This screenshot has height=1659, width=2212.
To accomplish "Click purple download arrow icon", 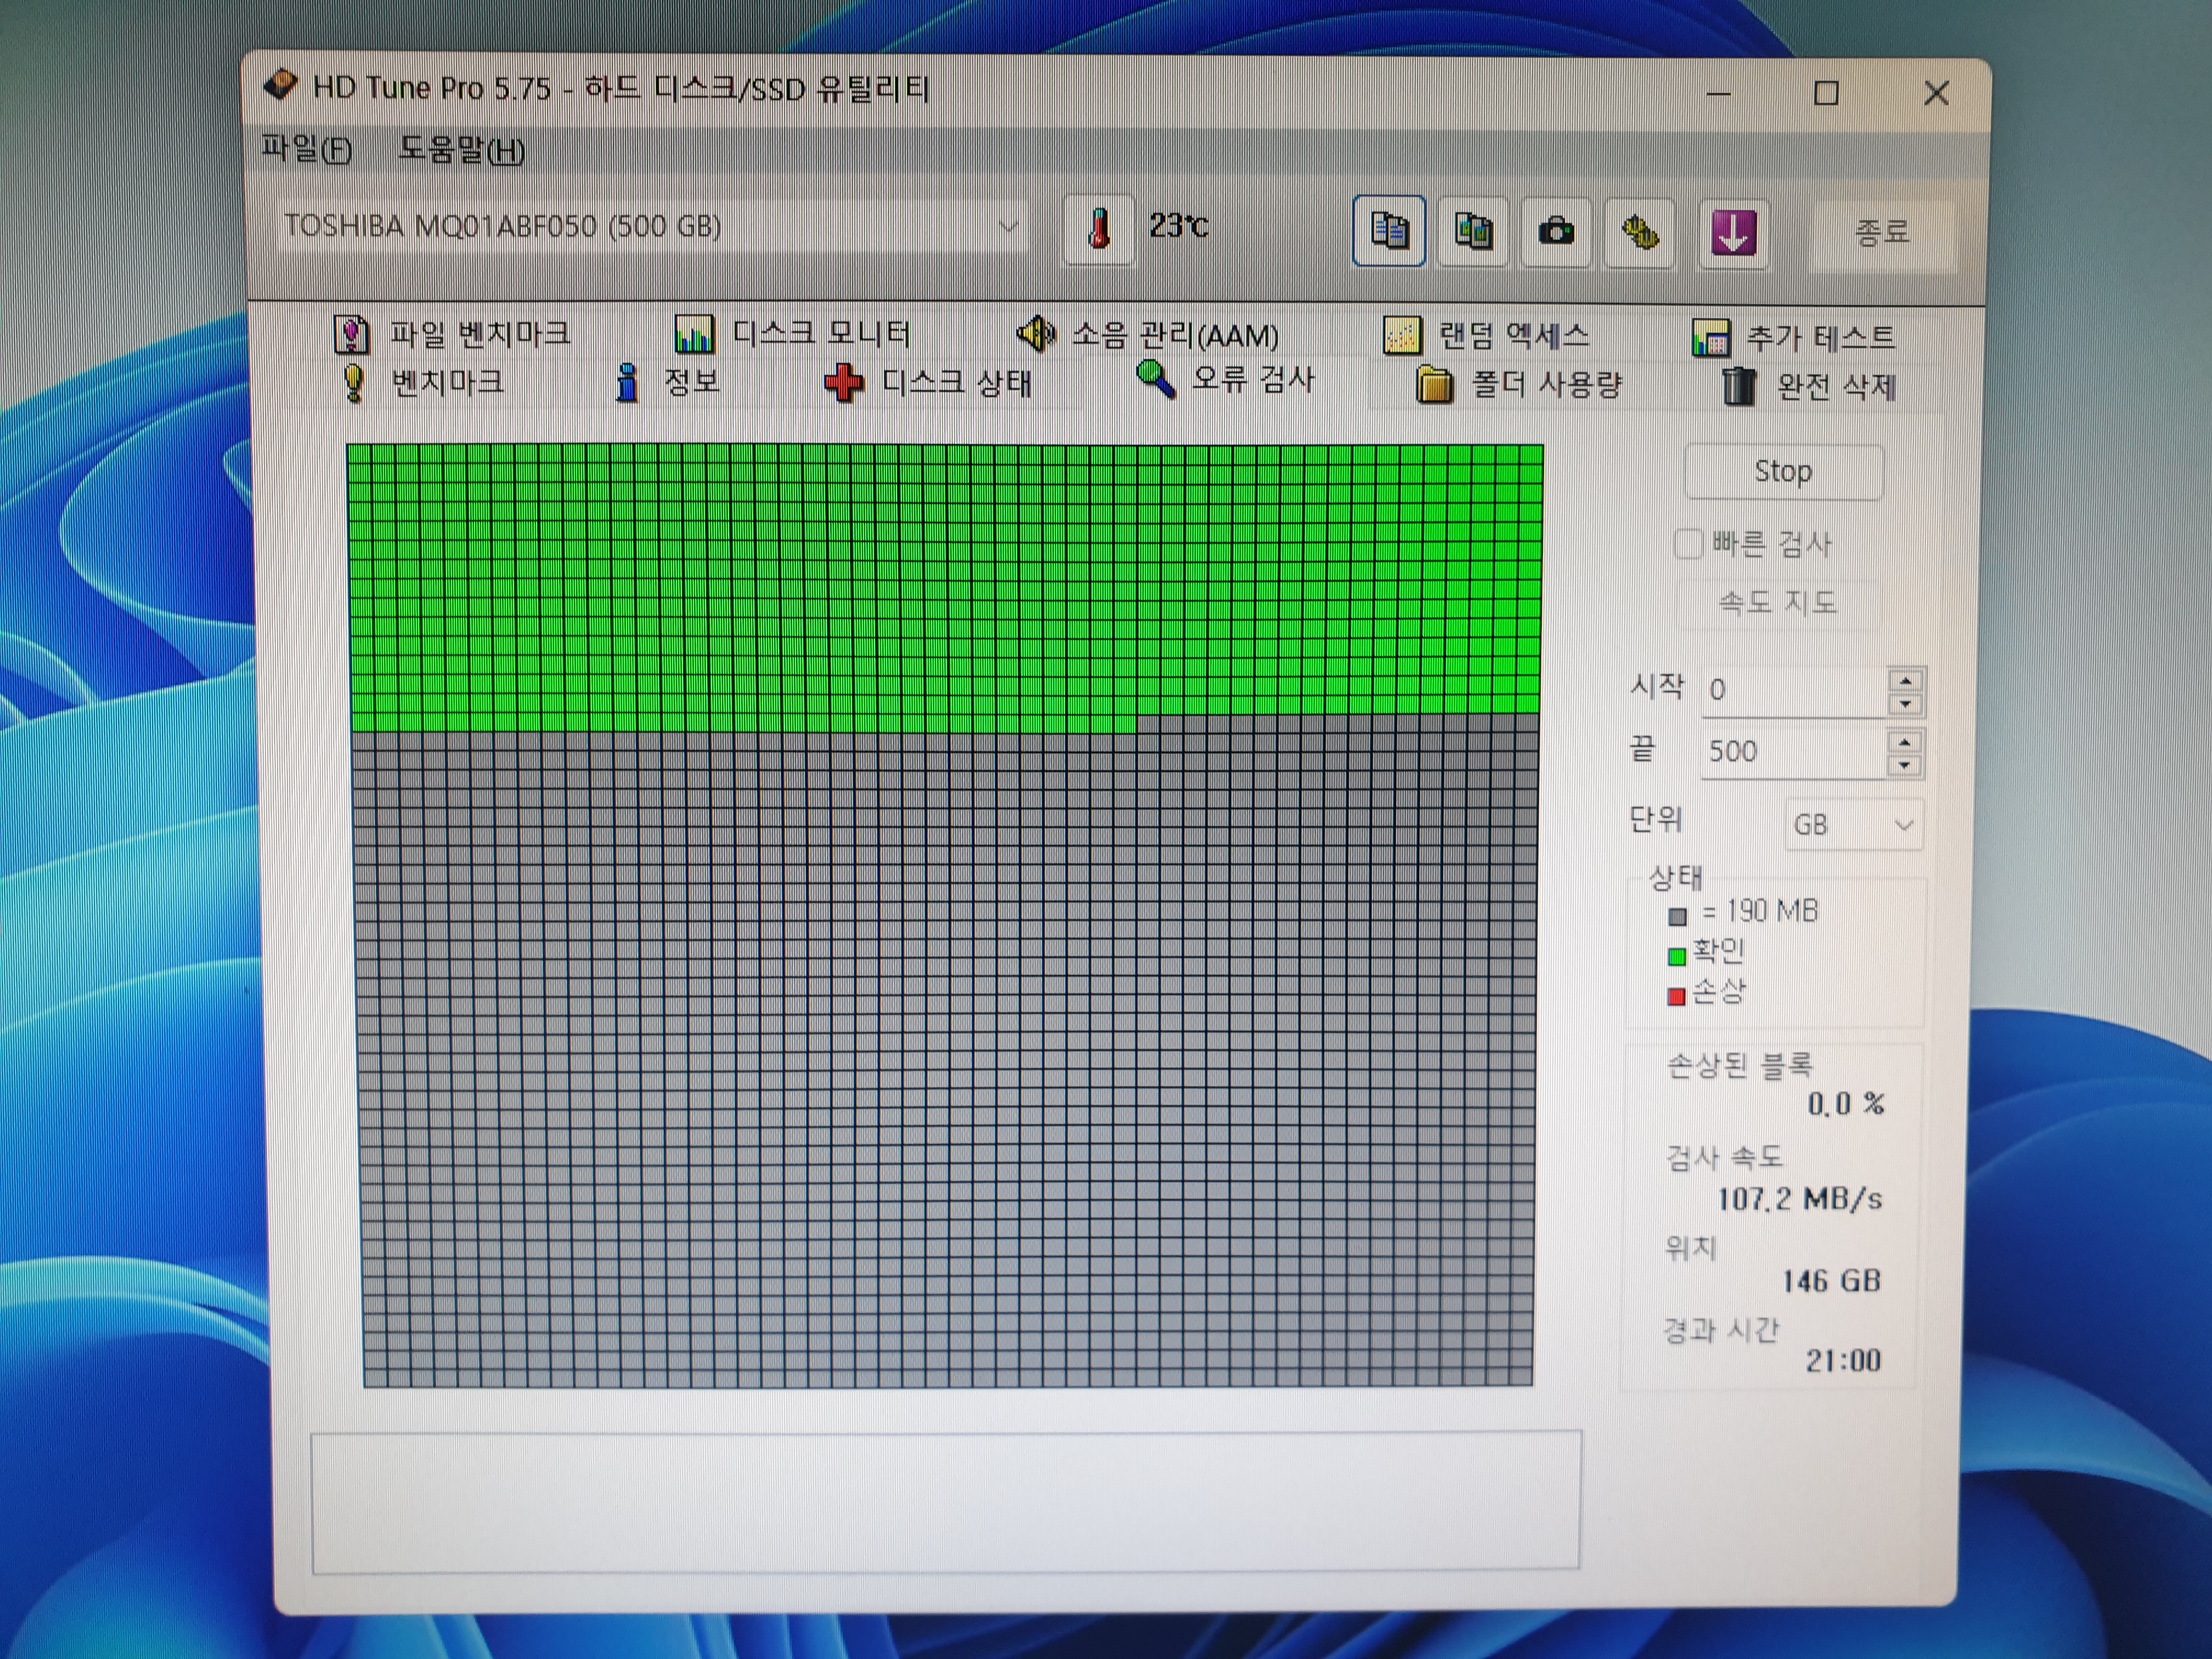I will (1733, 234).
